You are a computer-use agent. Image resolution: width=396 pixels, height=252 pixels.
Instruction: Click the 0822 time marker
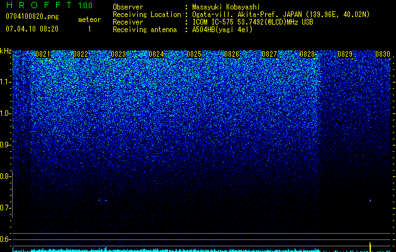tap(81, 54)
